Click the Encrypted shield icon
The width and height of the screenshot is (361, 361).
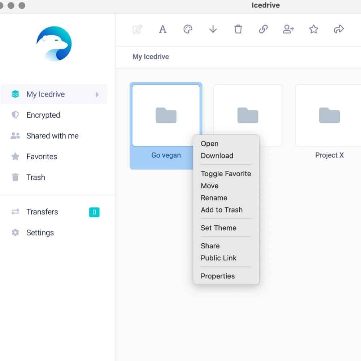tap(16, 115)
